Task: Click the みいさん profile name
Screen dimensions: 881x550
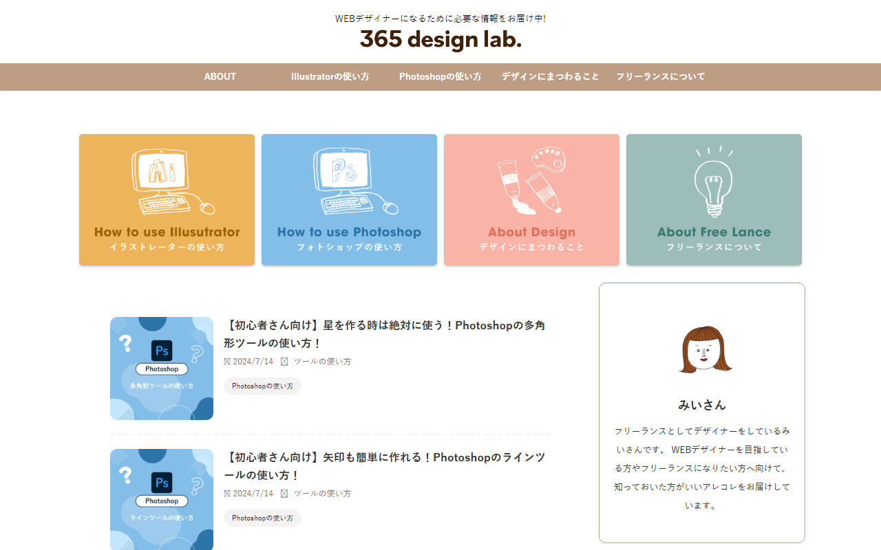Action: (702, 405)
